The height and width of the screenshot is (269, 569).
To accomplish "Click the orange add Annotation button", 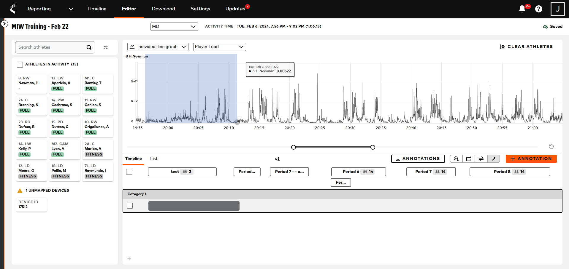I will [531, 159].
